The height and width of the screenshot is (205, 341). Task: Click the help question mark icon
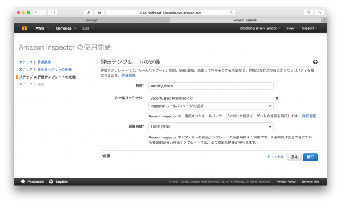[315, 62]
